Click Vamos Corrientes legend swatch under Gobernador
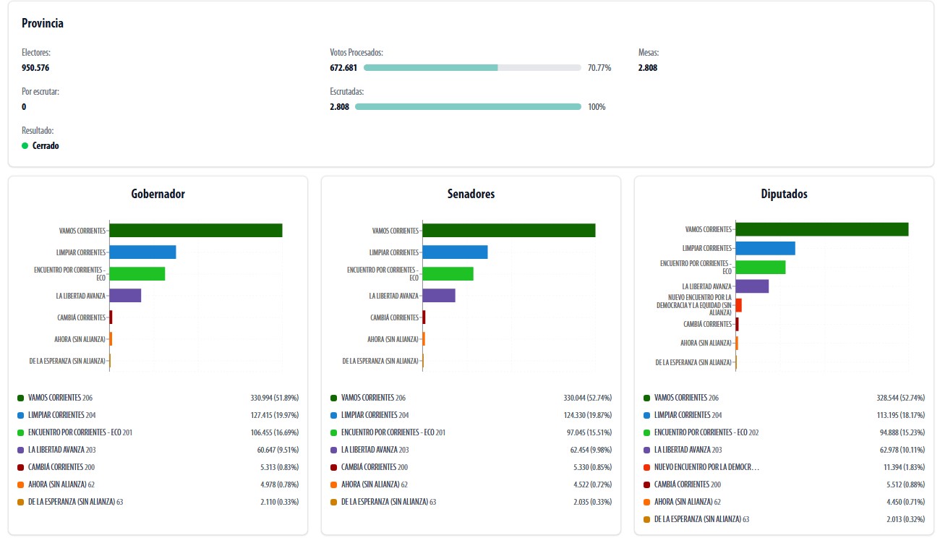The height and width of the screenshot is (538, 940). (21, 398)
